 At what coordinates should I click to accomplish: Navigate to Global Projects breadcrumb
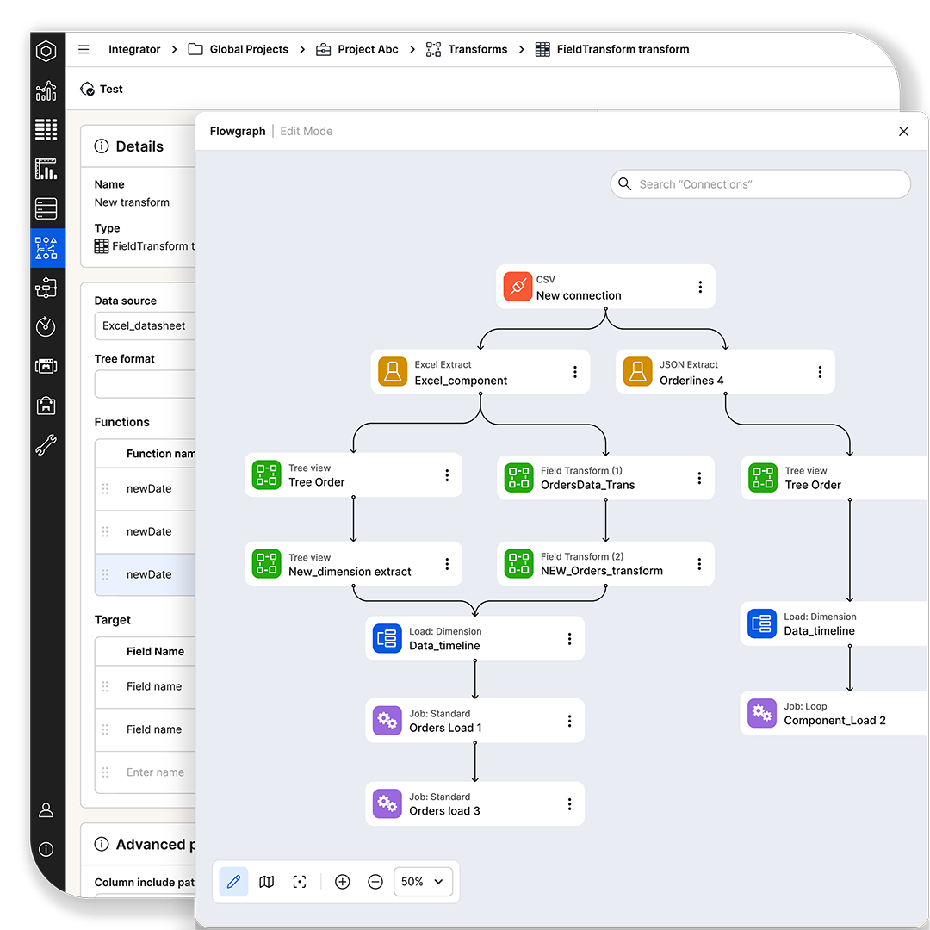pos(249,49)
